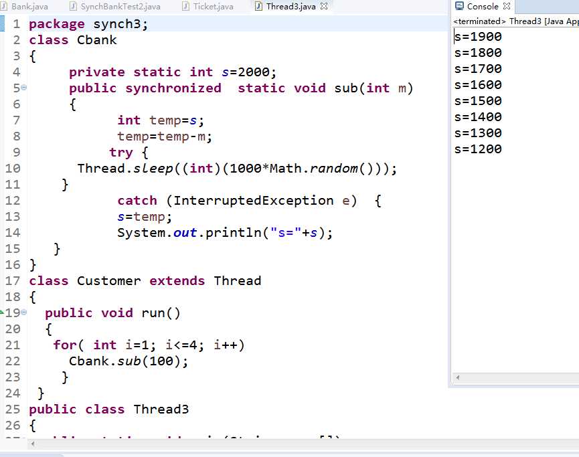Viewport: 579px width, 457px height.
Task: Click Thread.sleep call on line 10
Action: (237, 169)
